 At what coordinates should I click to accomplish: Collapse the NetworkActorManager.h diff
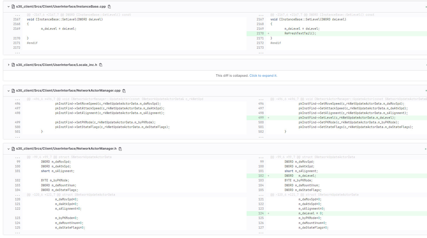[x=8, y=148]
